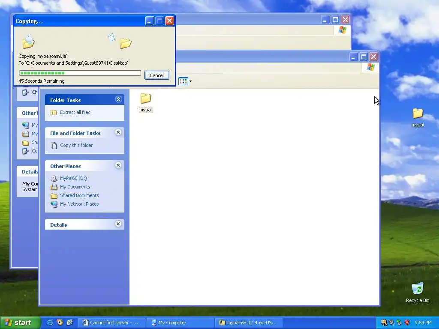Open the Views dropdown arrow
This screenshot has height=329, width=439.
click(190, 81)
